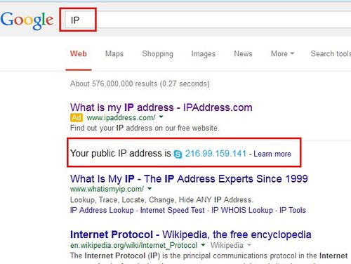
Task: Switch to the Shopping tab
Action: pos(158,53)
